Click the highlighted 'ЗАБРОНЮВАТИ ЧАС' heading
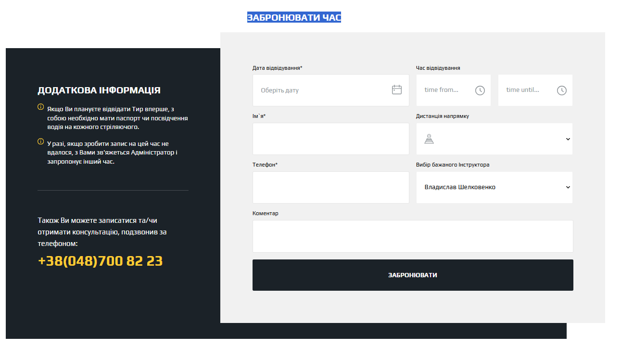The height and width of the screenshot is (348, 634). [x=294, y=18]
